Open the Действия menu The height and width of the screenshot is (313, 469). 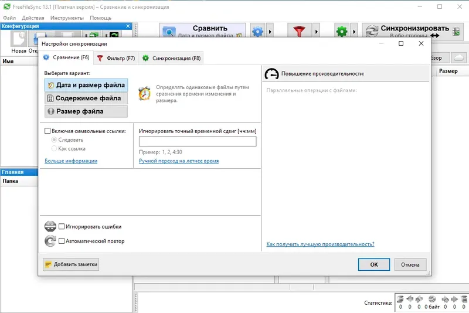33,18
